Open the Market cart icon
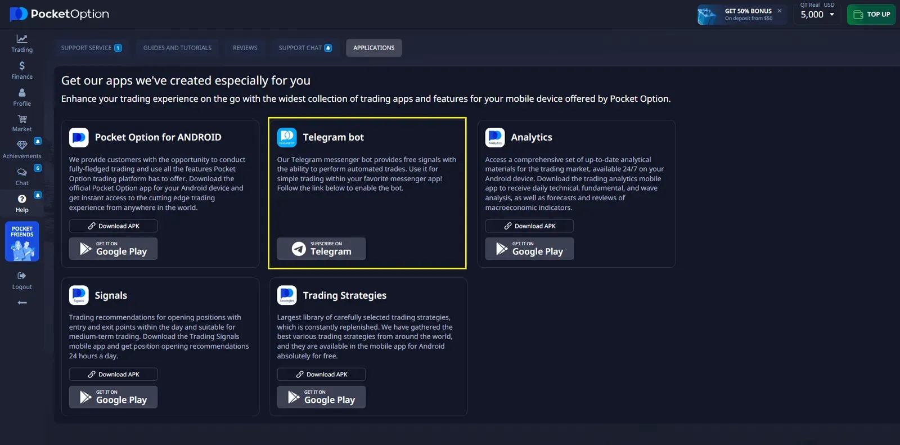Image resolution: width=900 pixels, height=445 pixels. coord(22,123)
